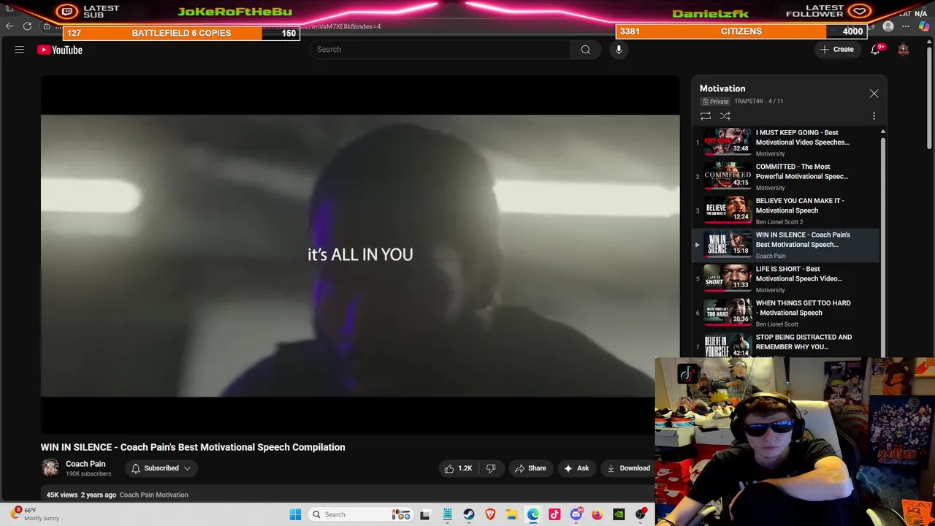Like the video with 1.2K likes
935x526 pixels.
(458, 468)
